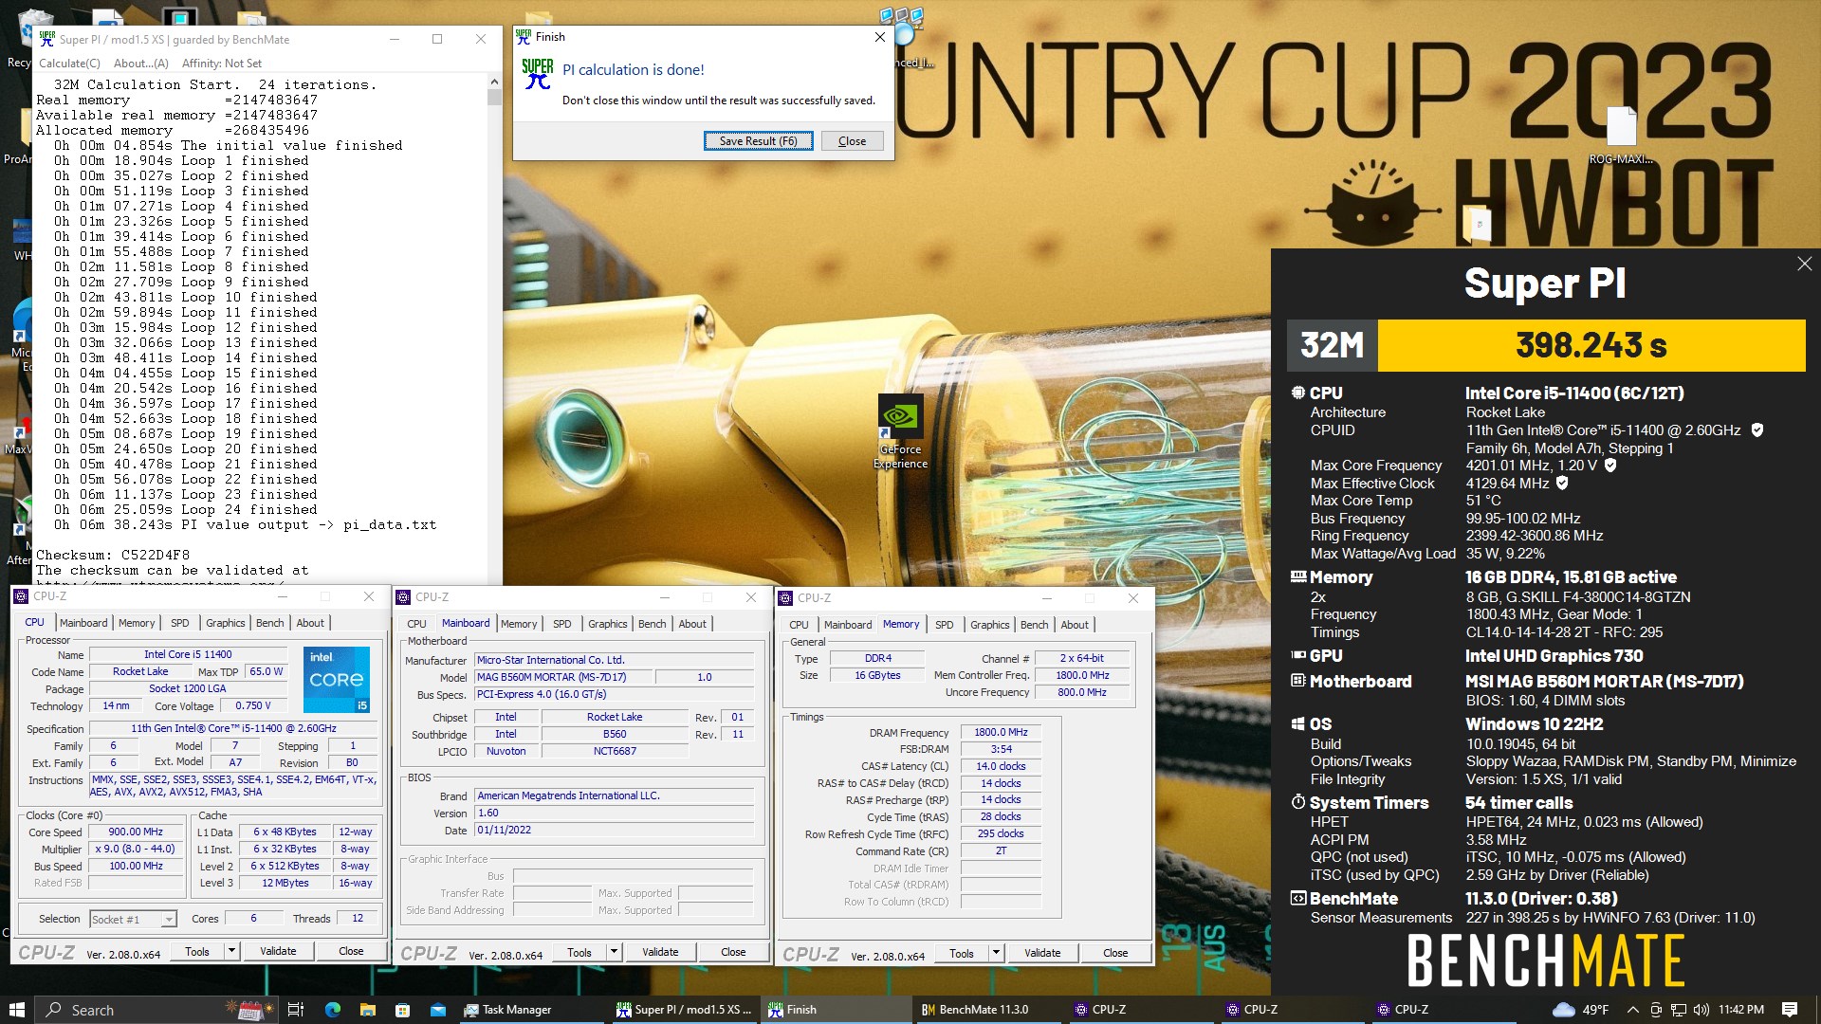Click Multiplier value x 9.0 (8.0 - 44.0)

[136, 849]
